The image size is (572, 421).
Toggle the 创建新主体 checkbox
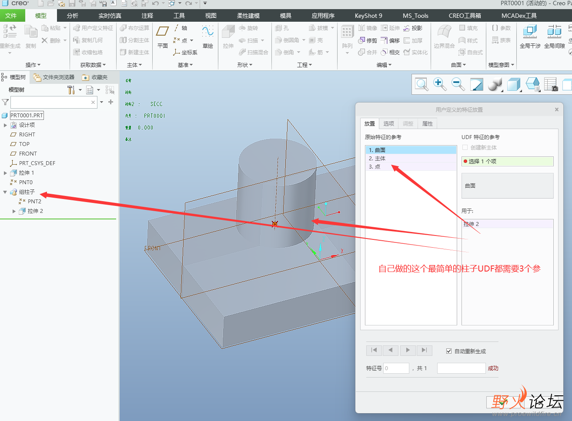tap(465, 147)
